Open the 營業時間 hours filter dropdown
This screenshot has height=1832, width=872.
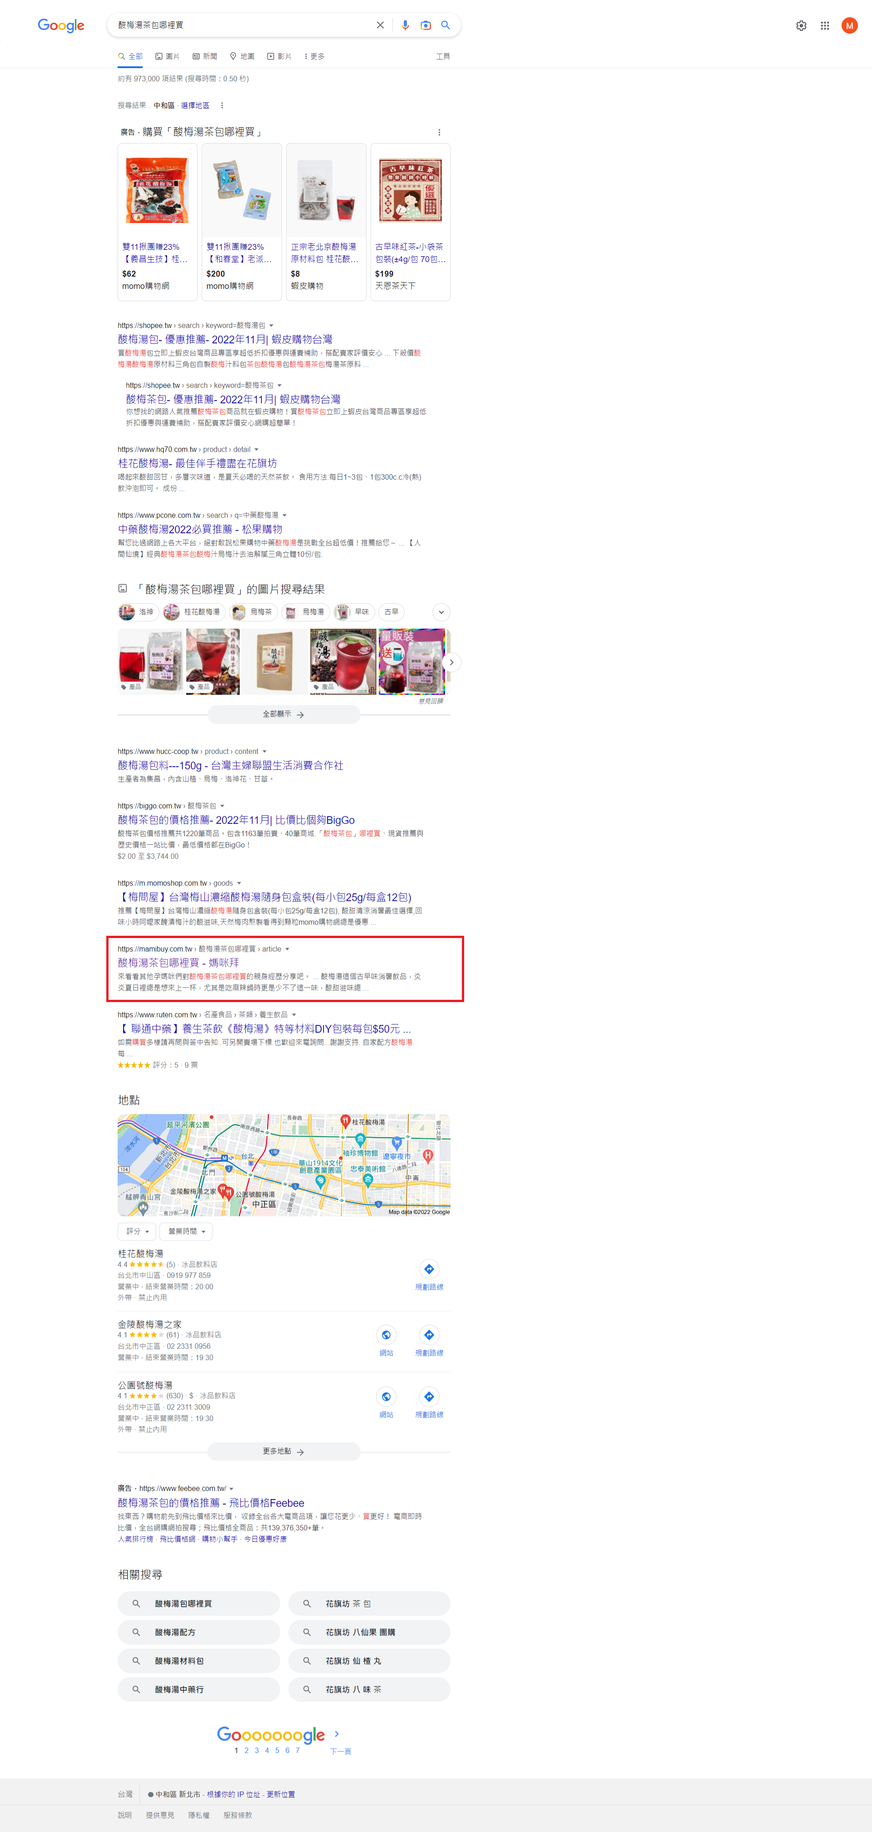[x=186, y=1231]
